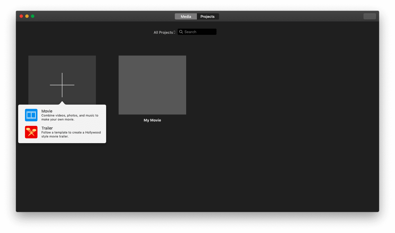Select the red Trailer spotlight icon
The width and height of the screenshot is (395, 233).
tap(31, 132)
